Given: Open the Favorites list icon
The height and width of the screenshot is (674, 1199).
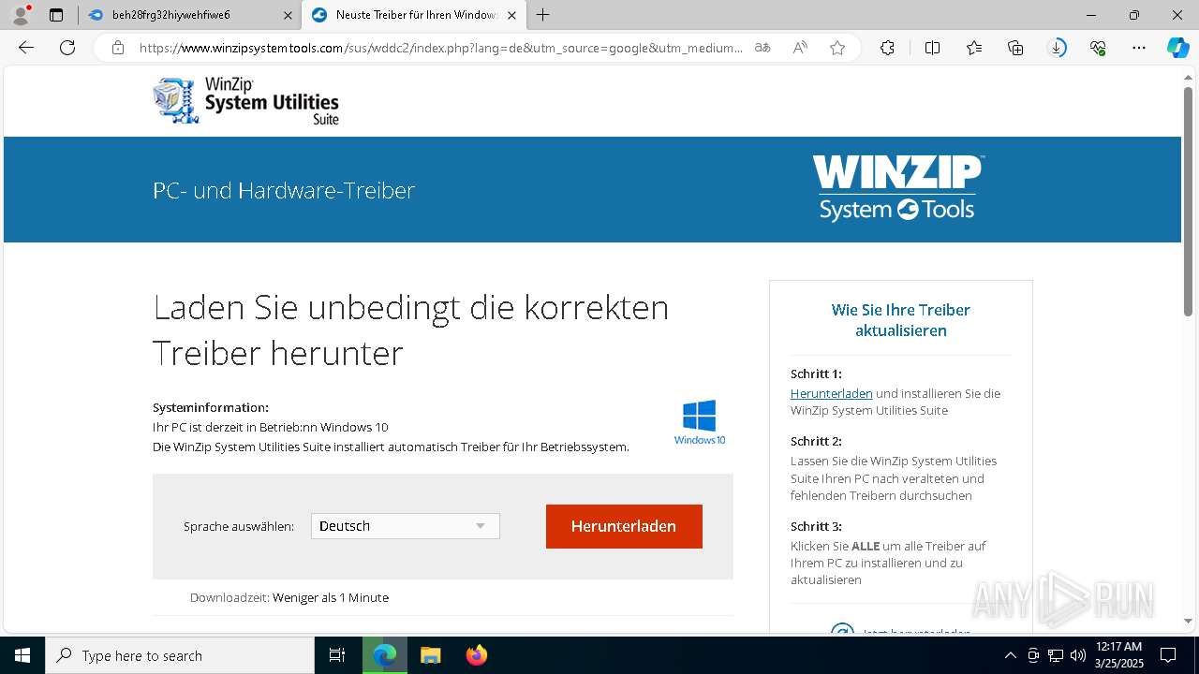Looking at the screenshot, I should [x=974, y=48].
